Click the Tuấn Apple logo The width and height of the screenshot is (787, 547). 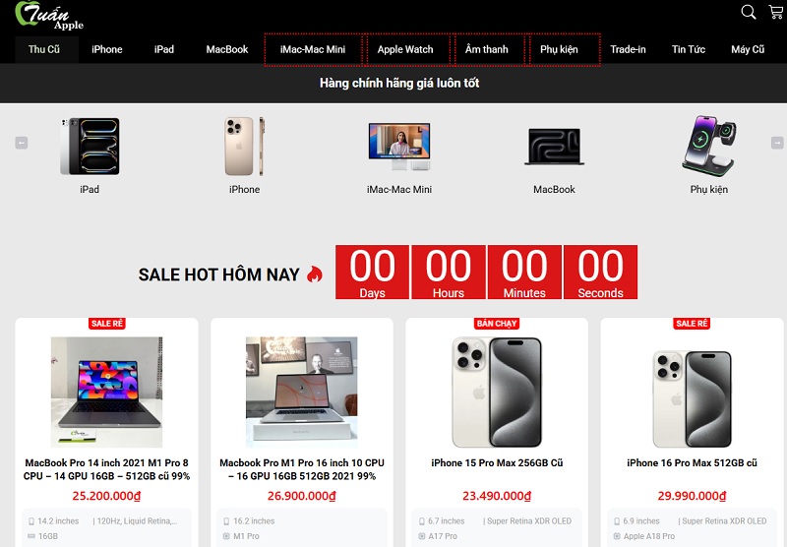point(49,16)
